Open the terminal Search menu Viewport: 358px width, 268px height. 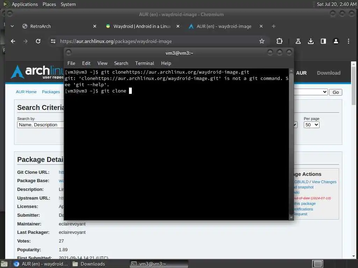click(x=121, y=64)
